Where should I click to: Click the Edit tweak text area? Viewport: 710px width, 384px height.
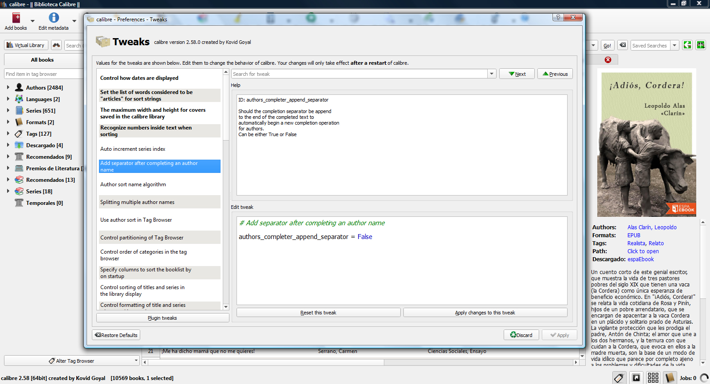(402, 260)
